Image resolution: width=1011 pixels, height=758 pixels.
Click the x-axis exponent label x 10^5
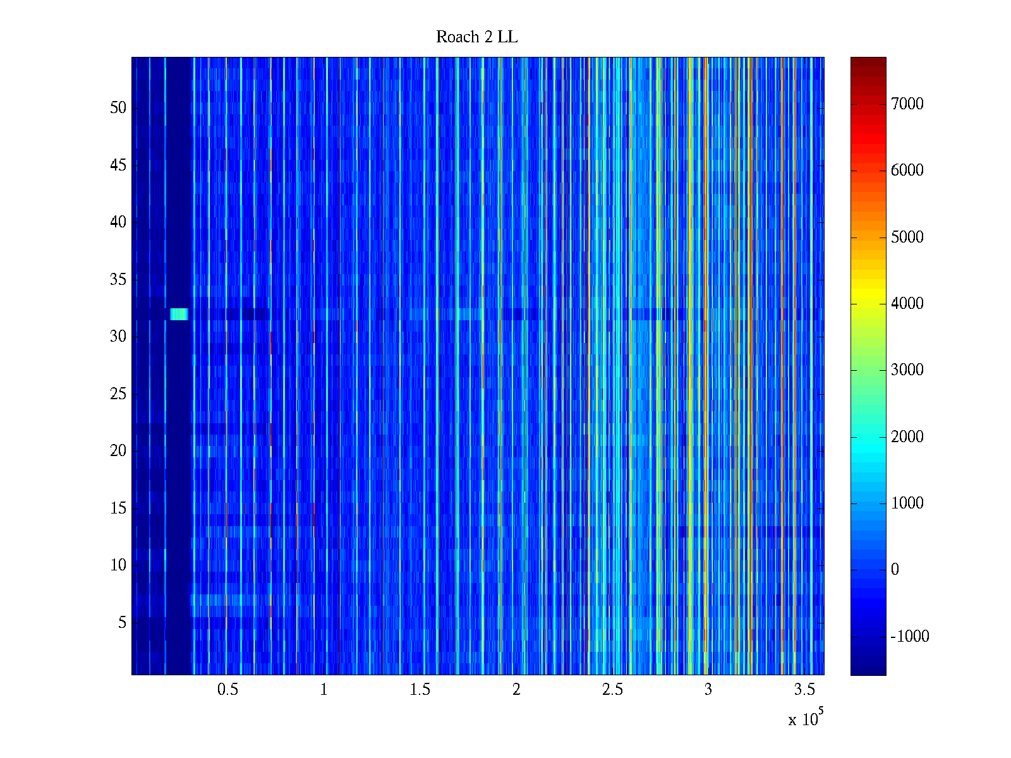[x=805, y=718]
